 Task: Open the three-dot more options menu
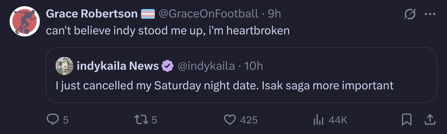(430, 14)
